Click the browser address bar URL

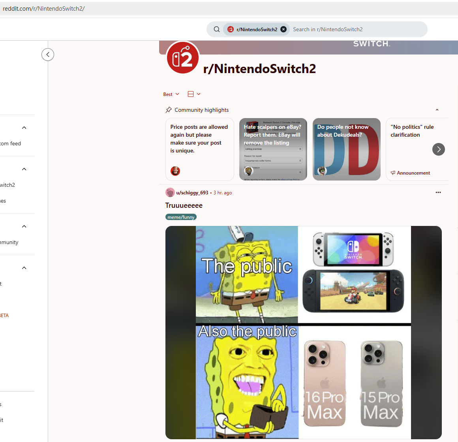pos(43,8)
